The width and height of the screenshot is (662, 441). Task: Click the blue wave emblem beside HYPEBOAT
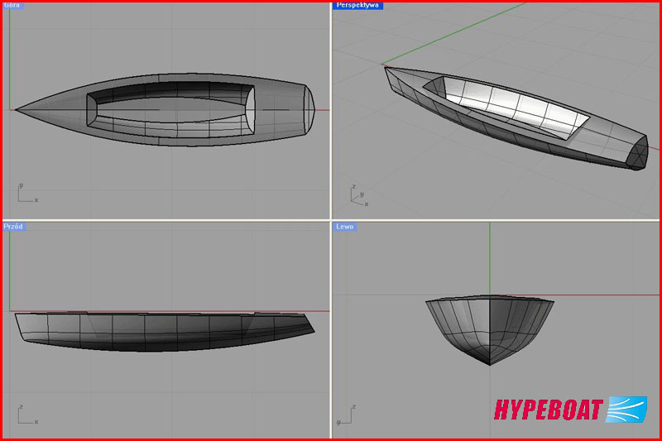[626, 410]
